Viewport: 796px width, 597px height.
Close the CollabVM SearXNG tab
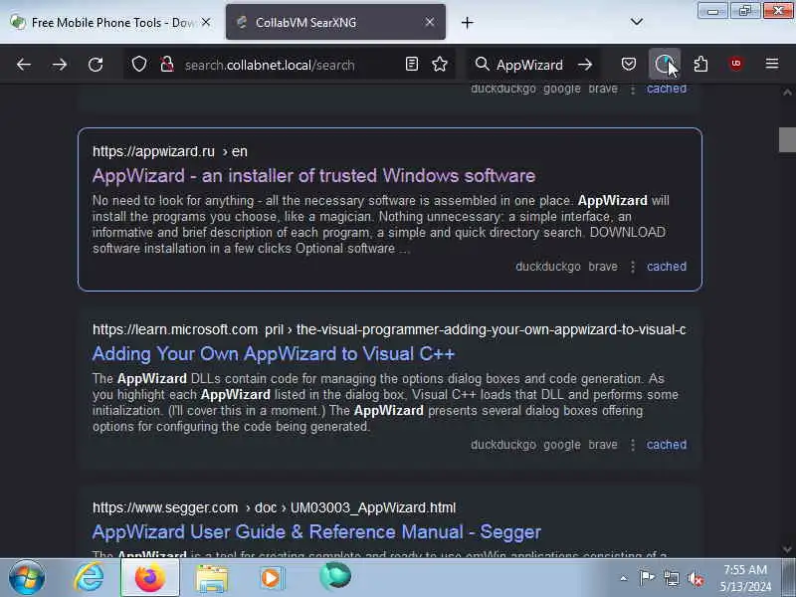coord(430,22)
